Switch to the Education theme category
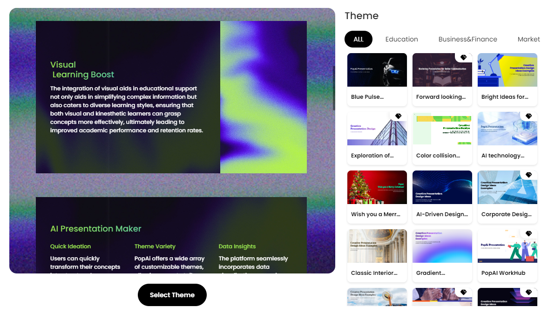This screenshot has width=555, height=314. pyautogui.click(x=401, y=39)
